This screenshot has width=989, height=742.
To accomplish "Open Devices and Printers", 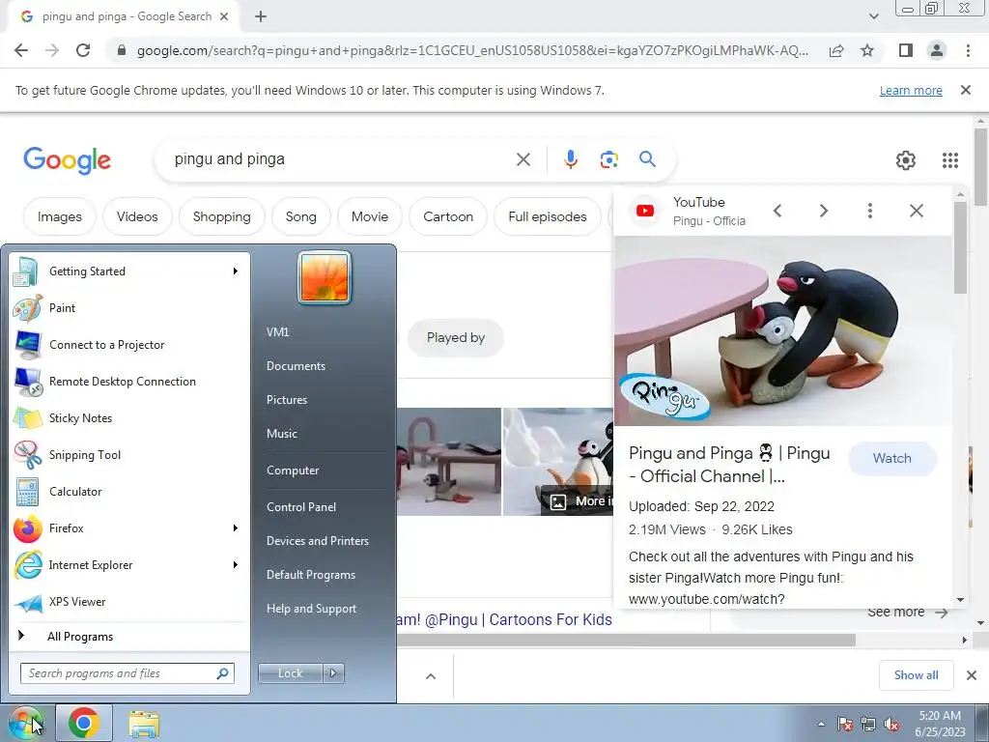I will [x=317, y=541].
